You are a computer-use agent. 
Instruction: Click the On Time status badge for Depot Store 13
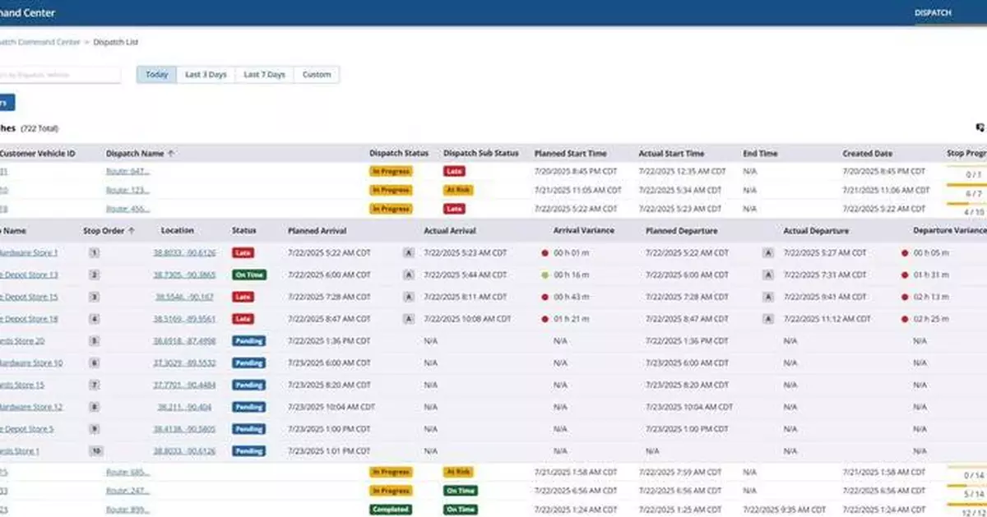coord(248,275)
